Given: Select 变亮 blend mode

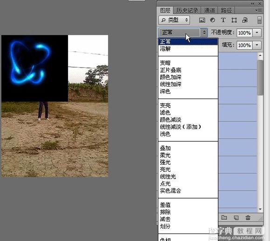Looking at the screenshot, I should pyautogui.click(x=188, y=106).
